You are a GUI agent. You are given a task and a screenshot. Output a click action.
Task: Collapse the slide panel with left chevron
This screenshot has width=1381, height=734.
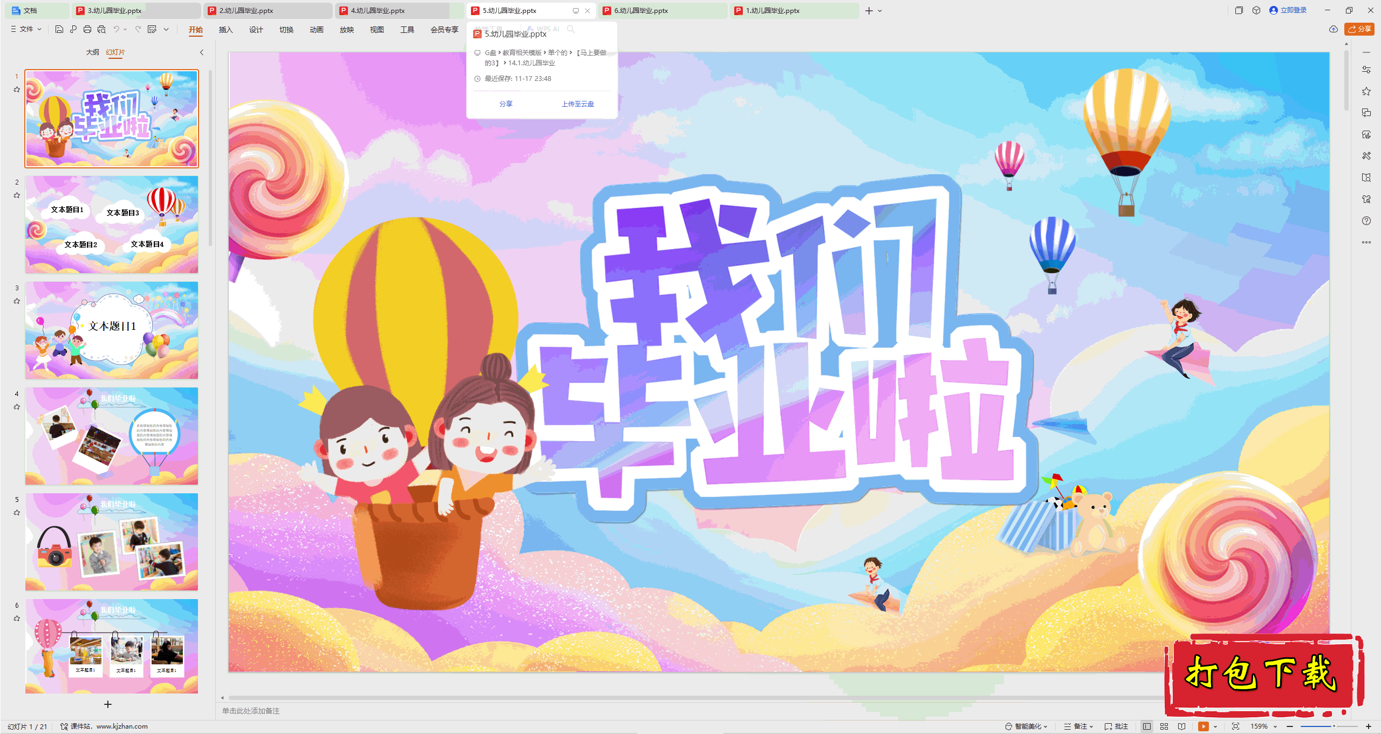202,52
